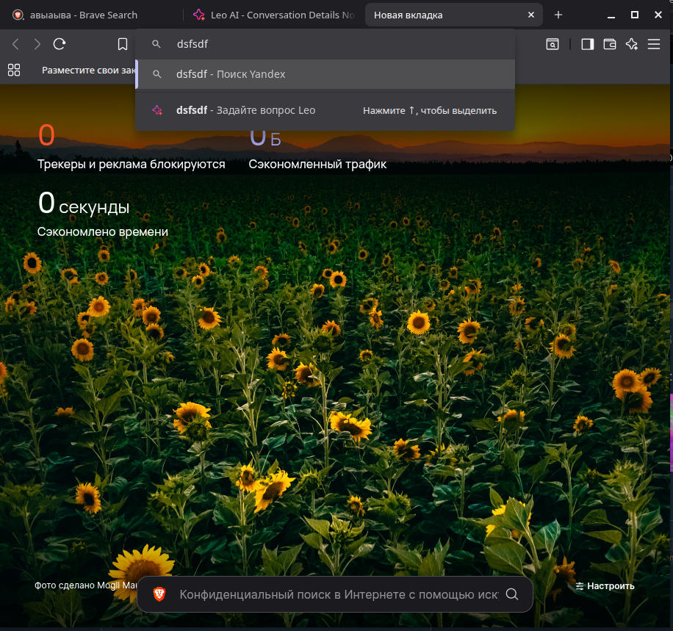Screen dimensions: 673x631
Task: Click the 'Сэкономленный трафик' label
Action: [x=317, y=165]
